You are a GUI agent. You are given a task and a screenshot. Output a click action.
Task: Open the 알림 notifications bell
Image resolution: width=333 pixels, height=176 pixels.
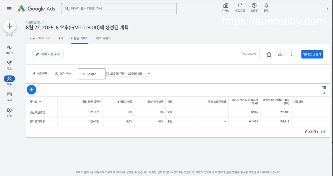(266, 7)
